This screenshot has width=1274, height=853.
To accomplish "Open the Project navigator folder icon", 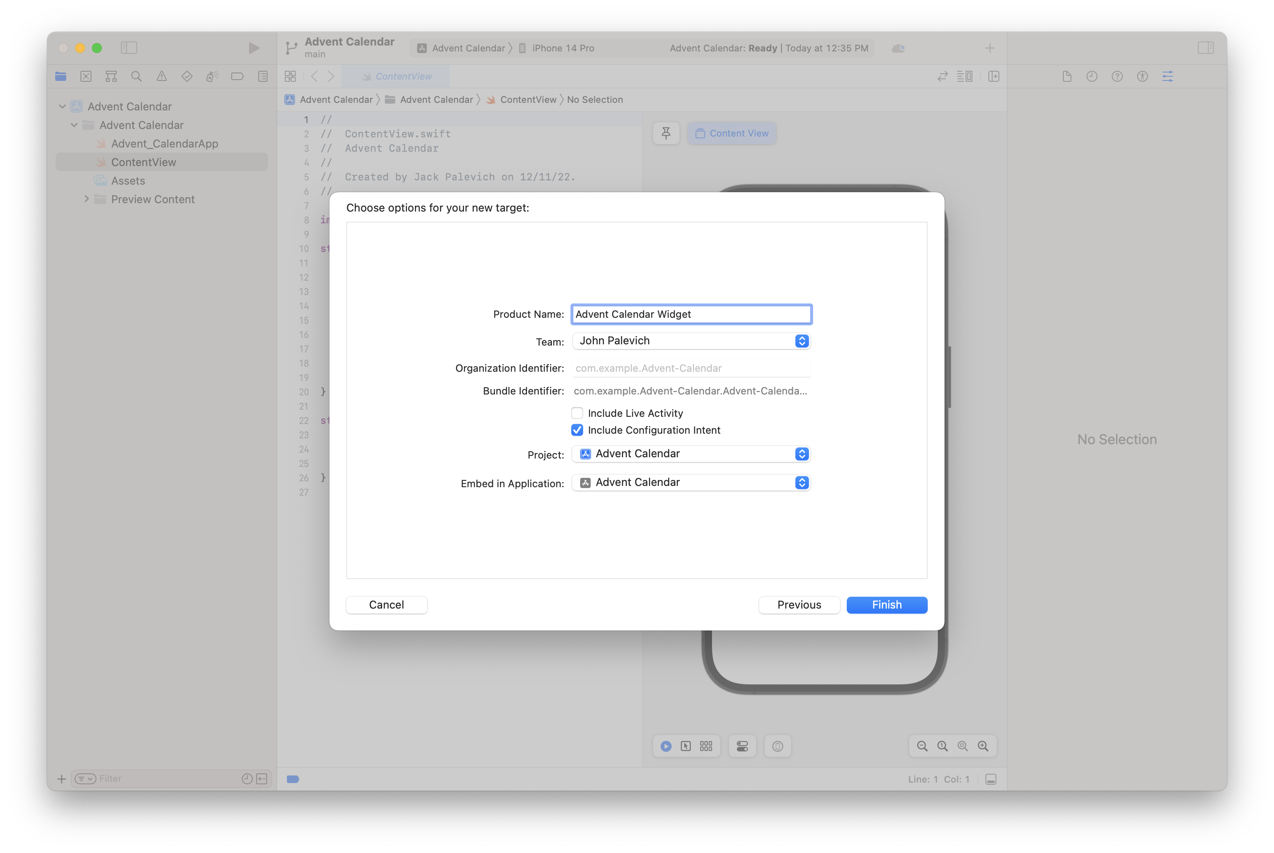I will [60, 76].
